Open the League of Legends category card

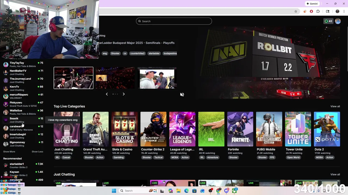[x=182, y=129]
